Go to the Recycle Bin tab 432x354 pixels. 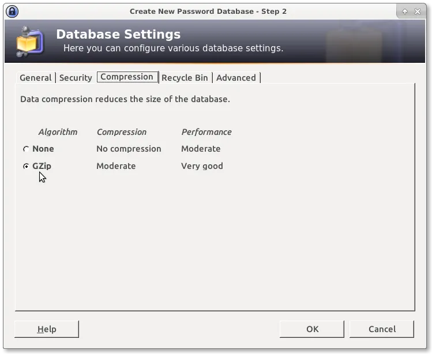pyautogui.click(x=185, y=78)
